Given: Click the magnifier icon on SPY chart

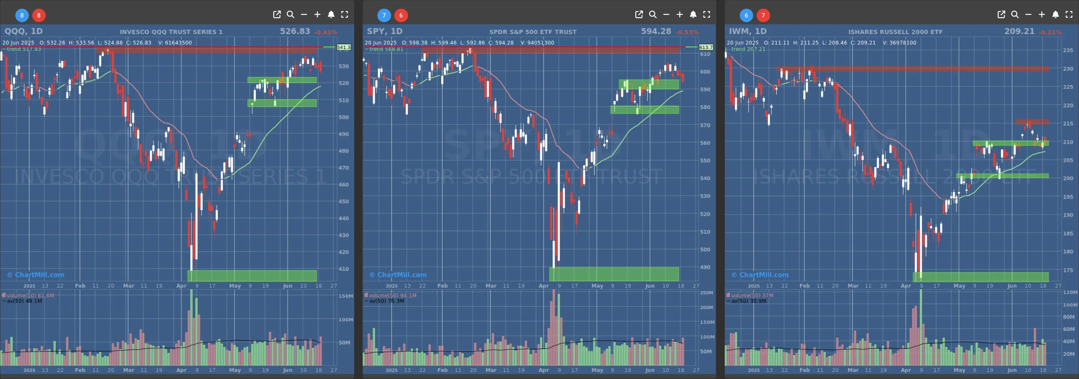Looking at the screenshot, I should 653,15.
